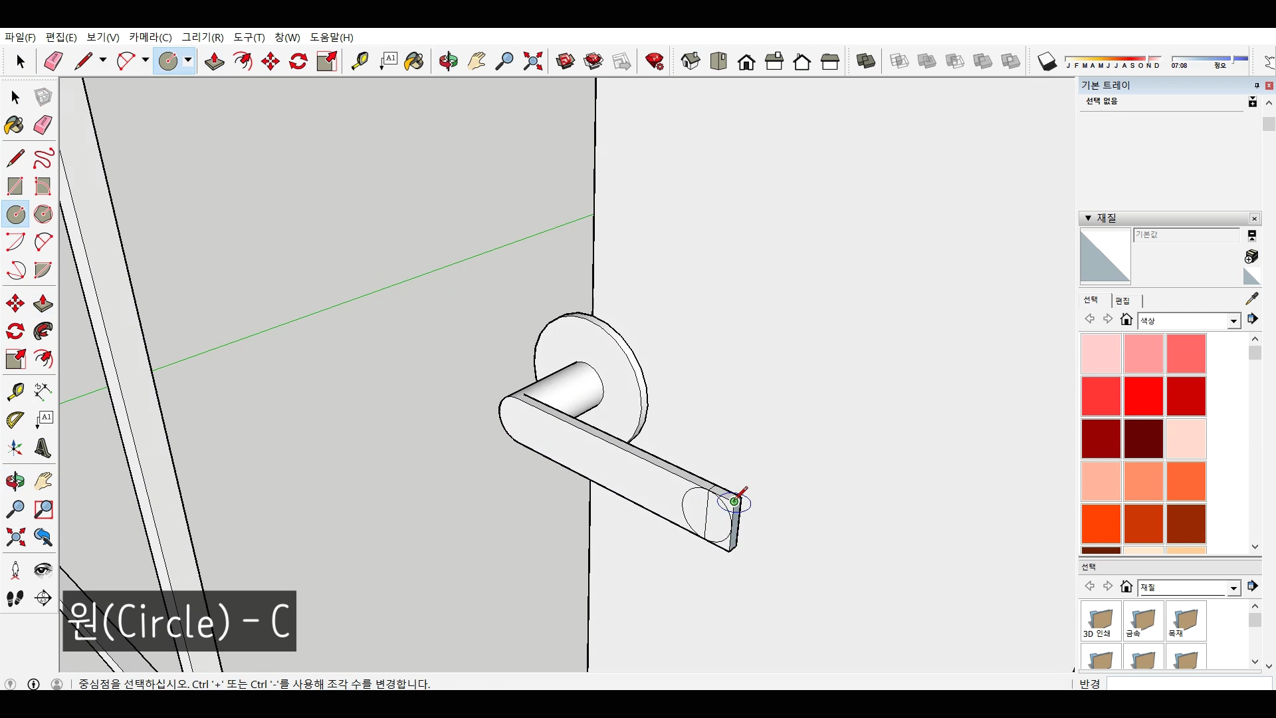Choose the Rotate tool in left toolbar
The height and width of the screenshot is (718, 1276).
[15, 331]
